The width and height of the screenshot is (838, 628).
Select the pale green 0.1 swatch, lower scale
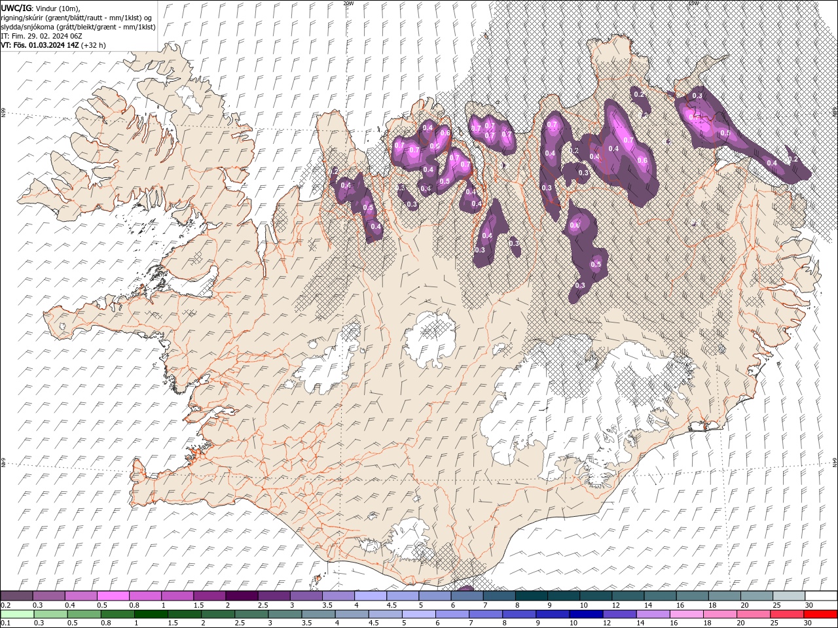click(17, 614)
